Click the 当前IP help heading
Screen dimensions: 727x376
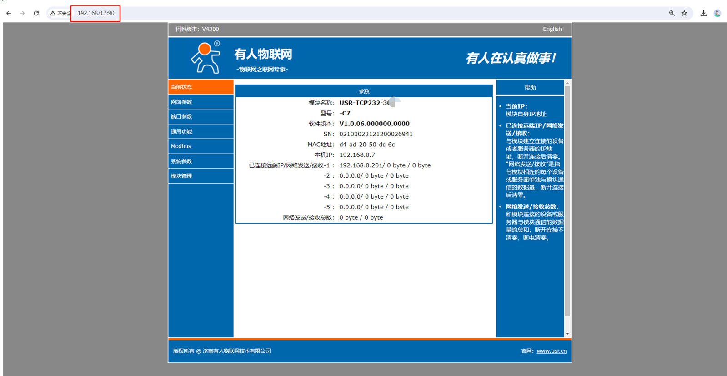tap(516, 106)
